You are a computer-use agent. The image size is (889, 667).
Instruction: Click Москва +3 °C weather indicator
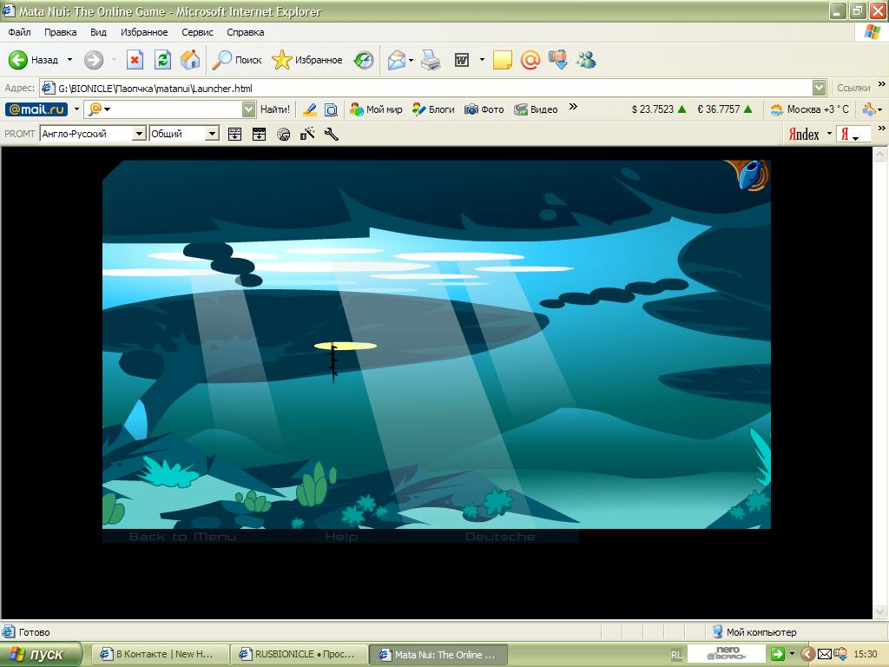tap(810, 109)
